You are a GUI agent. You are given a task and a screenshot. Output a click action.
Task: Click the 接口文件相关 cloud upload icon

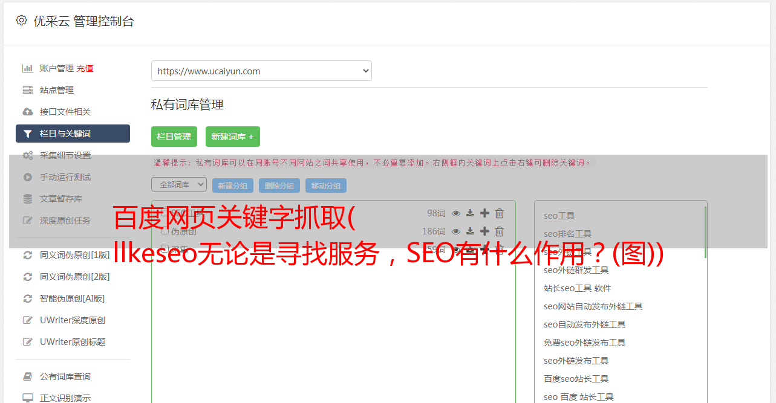pos(28,112)
